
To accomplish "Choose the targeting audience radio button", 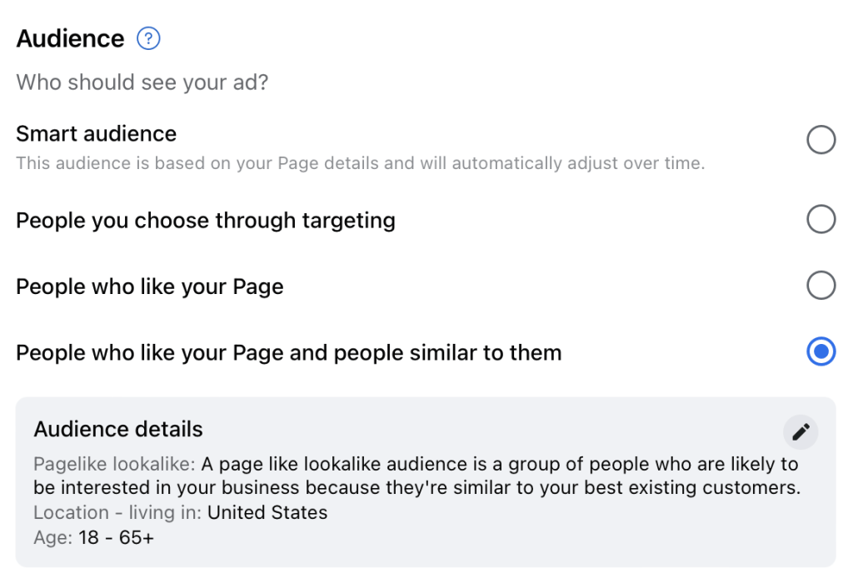I will pyautogui.click(x=821, y=220).
